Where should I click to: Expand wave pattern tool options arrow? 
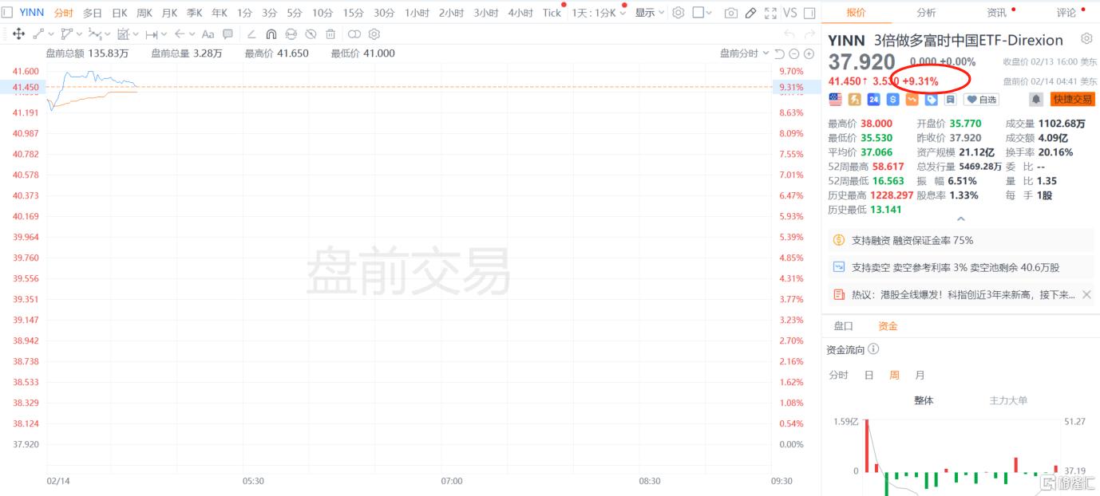click(107, 34)
